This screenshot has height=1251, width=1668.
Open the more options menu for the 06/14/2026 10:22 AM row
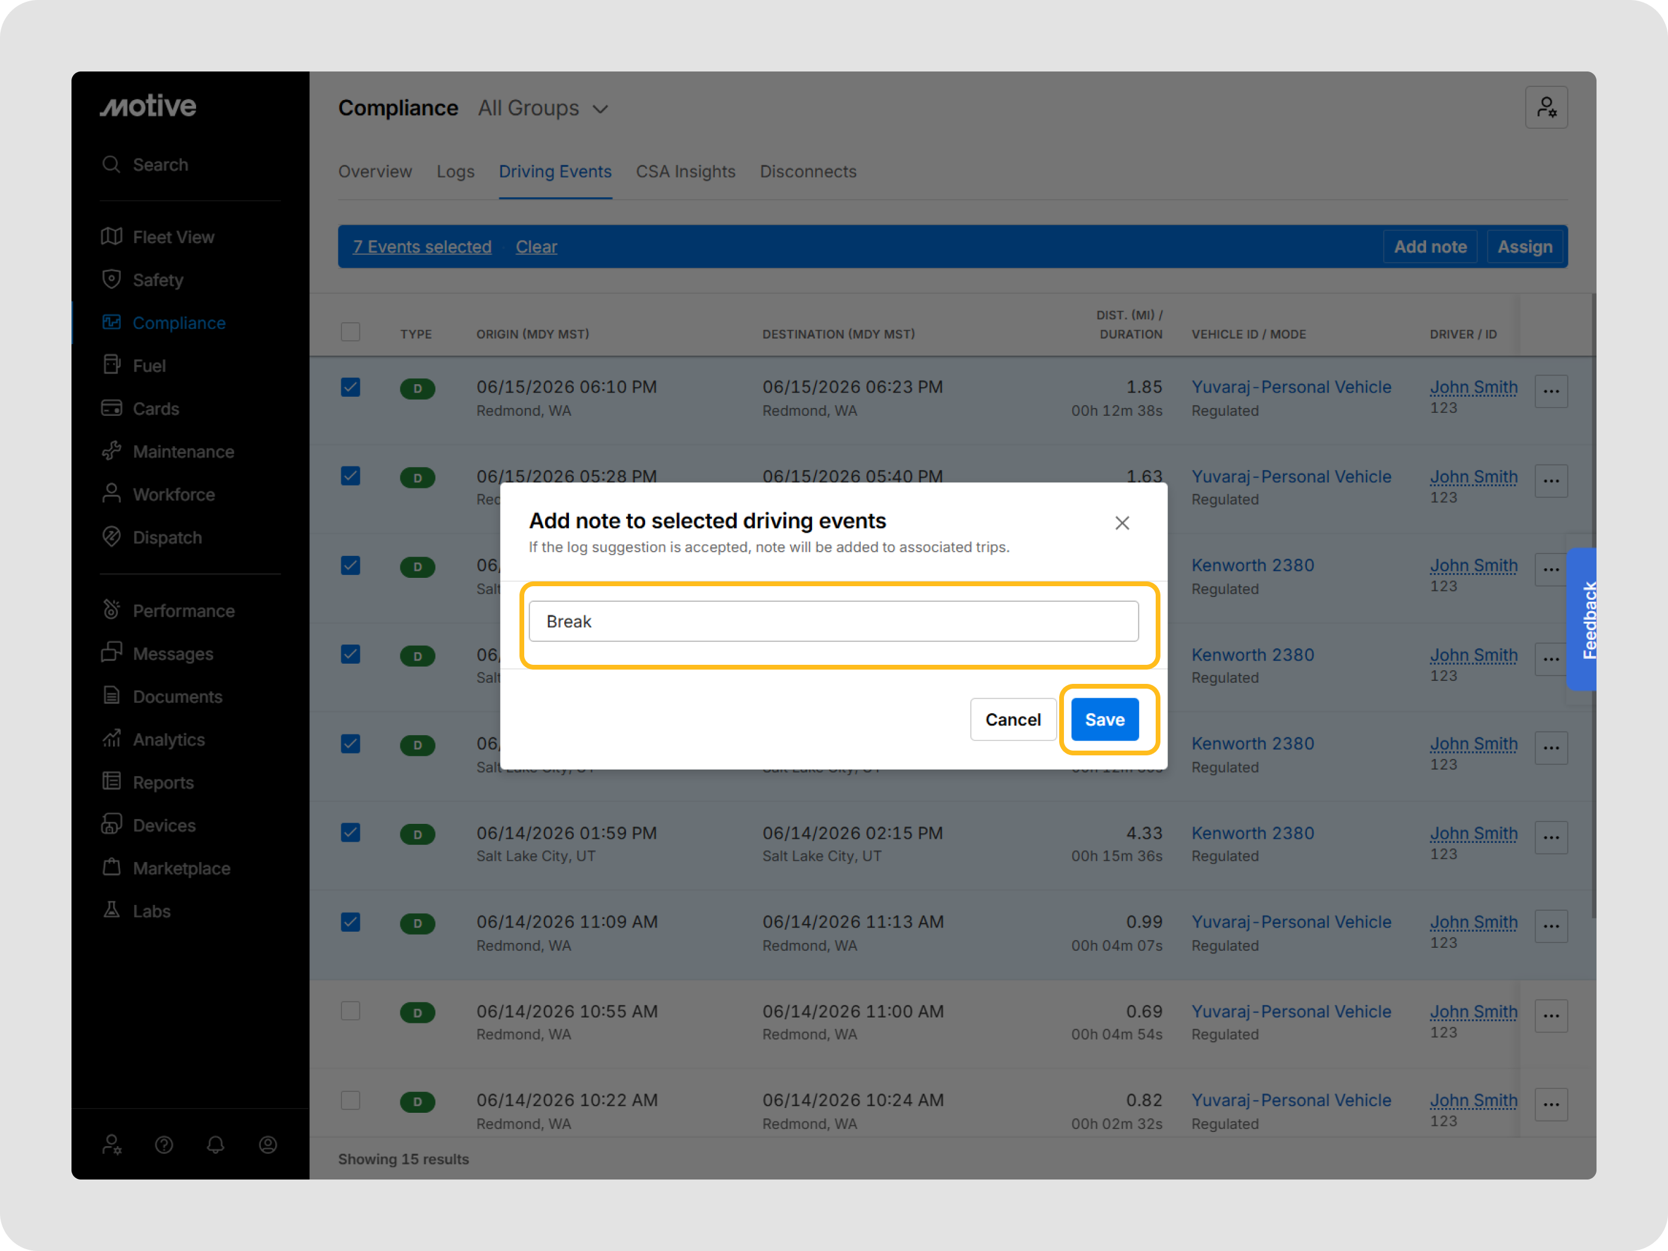[x=1551, y=1104]
